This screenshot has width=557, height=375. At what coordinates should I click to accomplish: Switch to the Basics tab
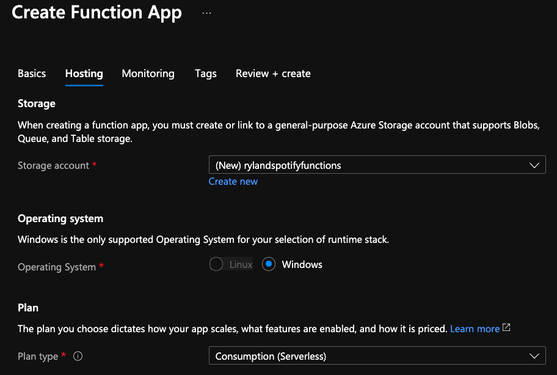[x=32, y=73]
